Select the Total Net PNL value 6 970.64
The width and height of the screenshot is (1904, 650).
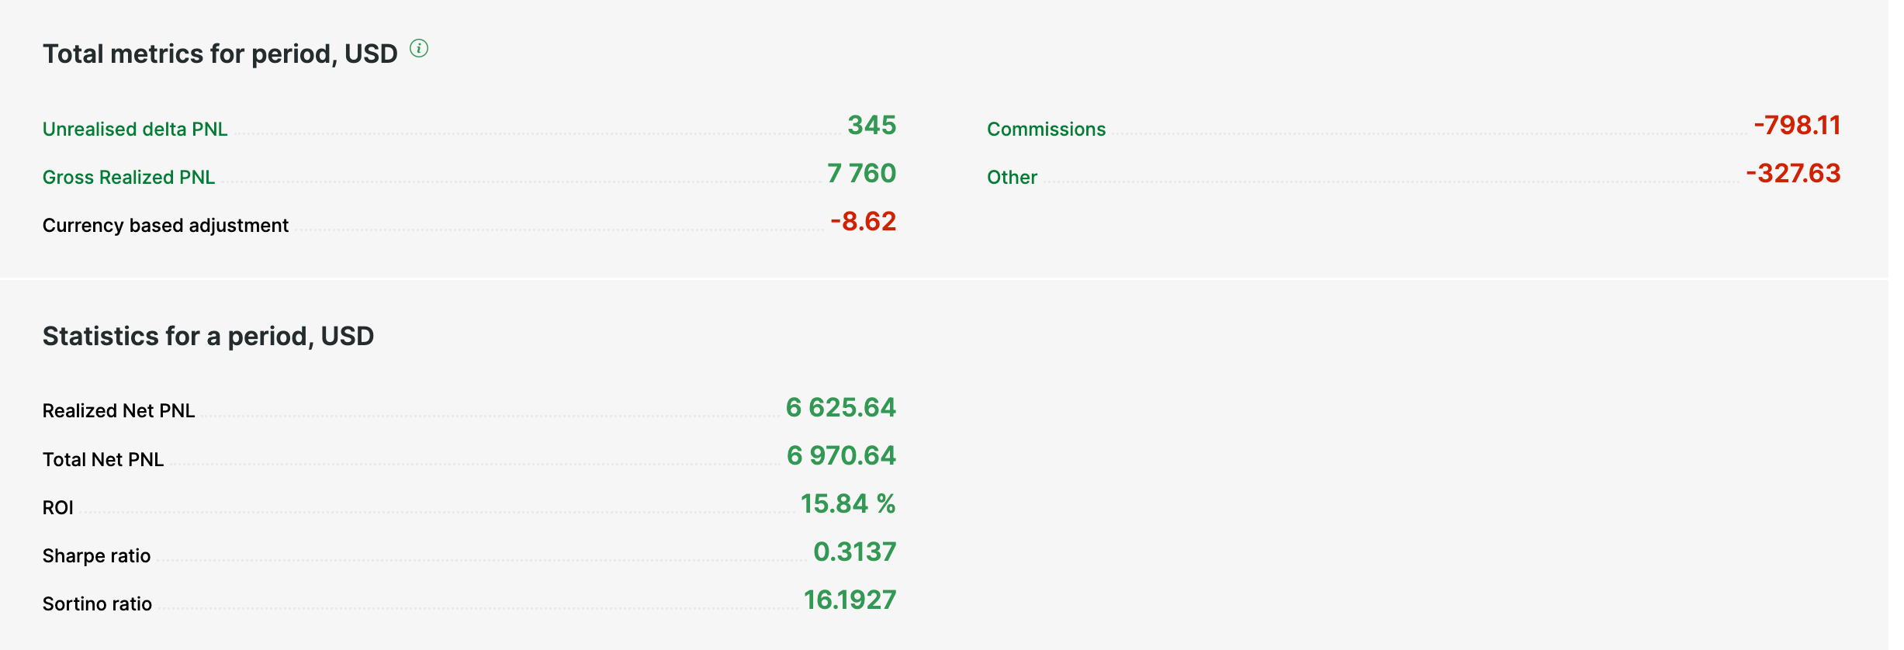tap(841, 456)
